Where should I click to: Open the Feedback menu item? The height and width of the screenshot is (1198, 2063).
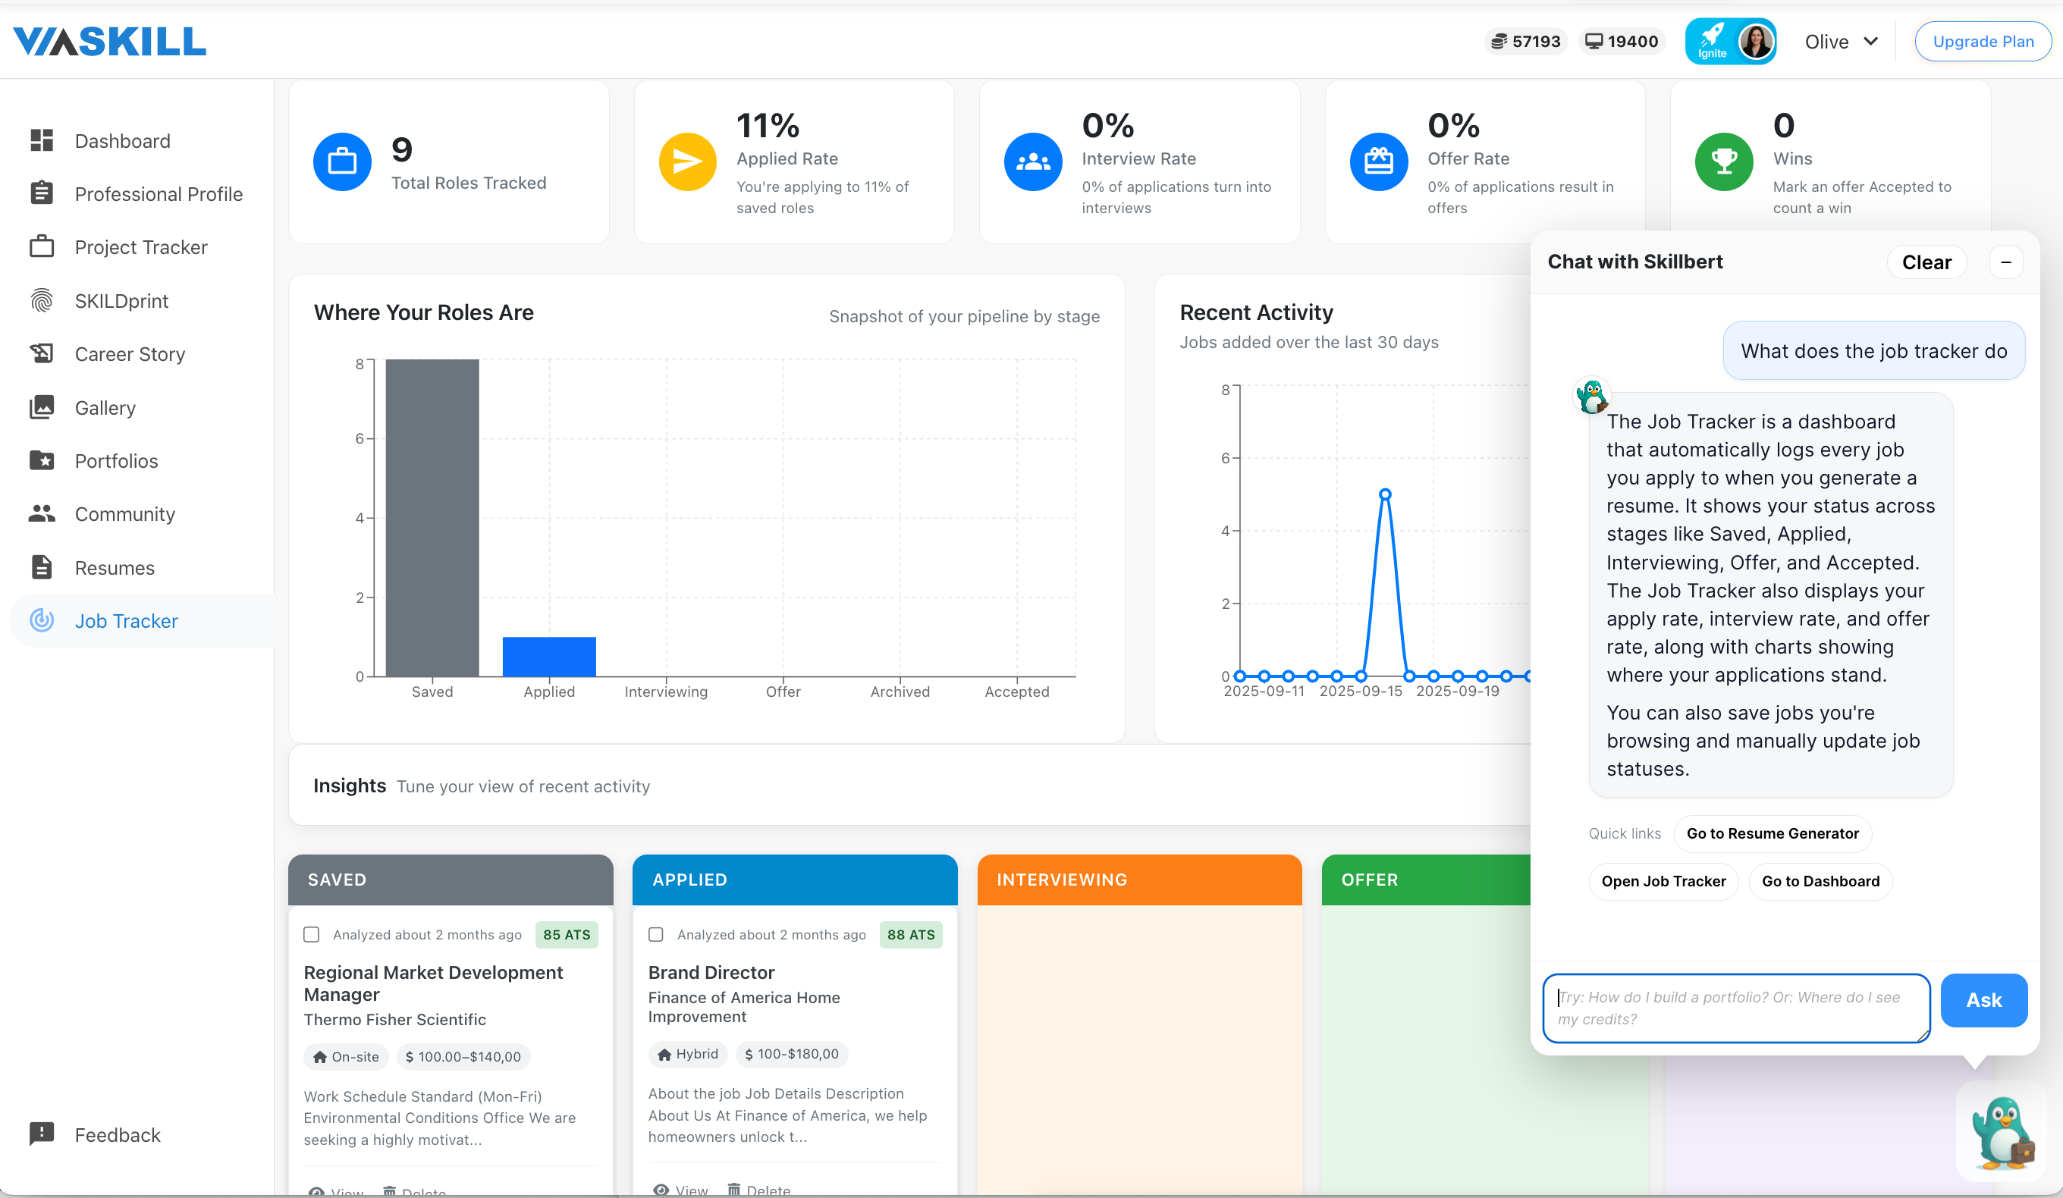click(x=118, y=1134)
